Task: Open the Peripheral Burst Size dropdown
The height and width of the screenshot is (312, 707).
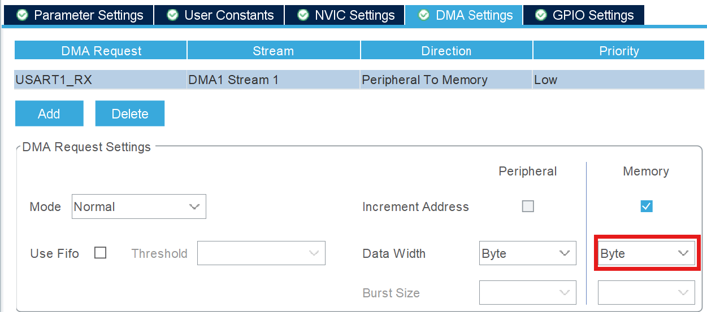Action: tap(528, 292)
